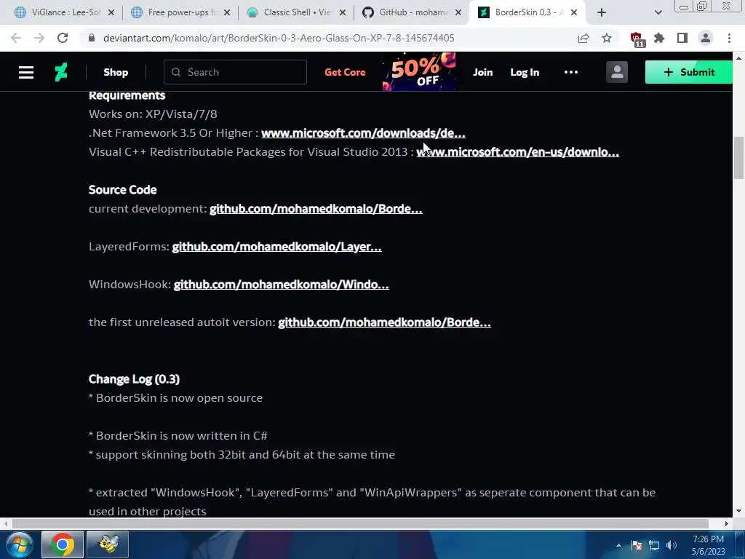
Task: Open the Chrome profile icon
Action: pyautogui.click(x=706, y=38)
